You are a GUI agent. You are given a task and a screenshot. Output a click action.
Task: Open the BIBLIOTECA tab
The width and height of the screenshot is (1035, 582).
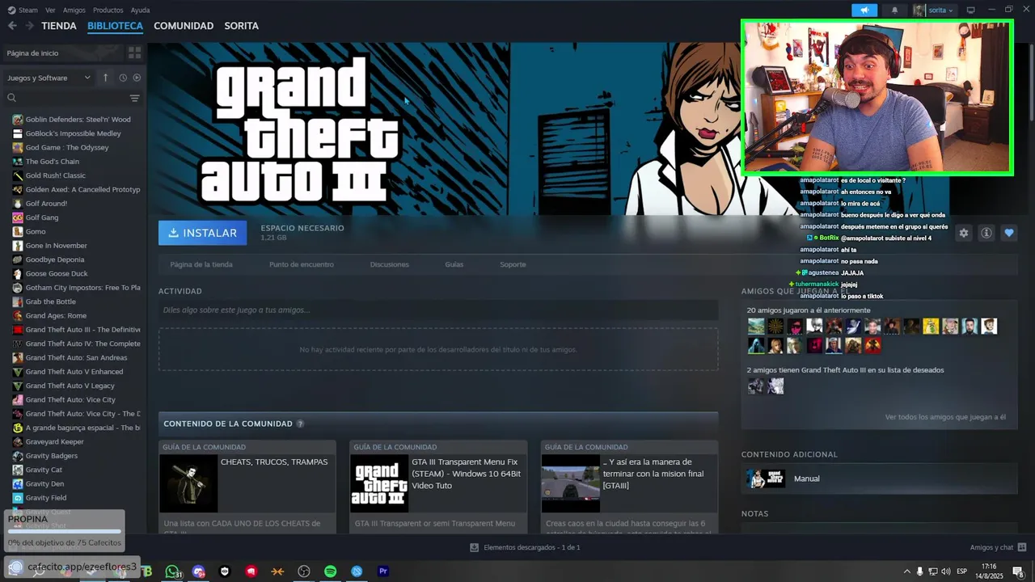coord(115,26)
